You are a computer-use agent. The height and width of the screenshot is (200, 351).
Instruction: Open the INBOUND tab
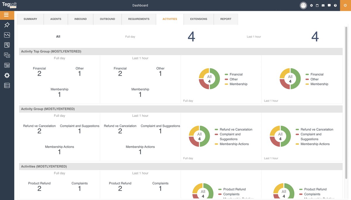80,19
